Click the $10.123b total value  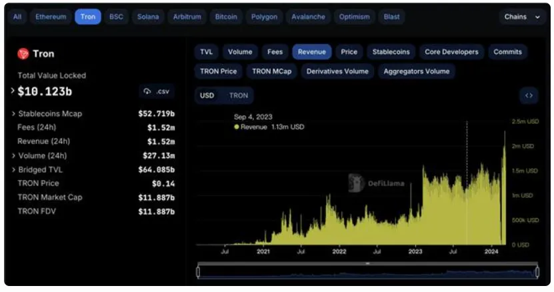(x=45, y=91)
